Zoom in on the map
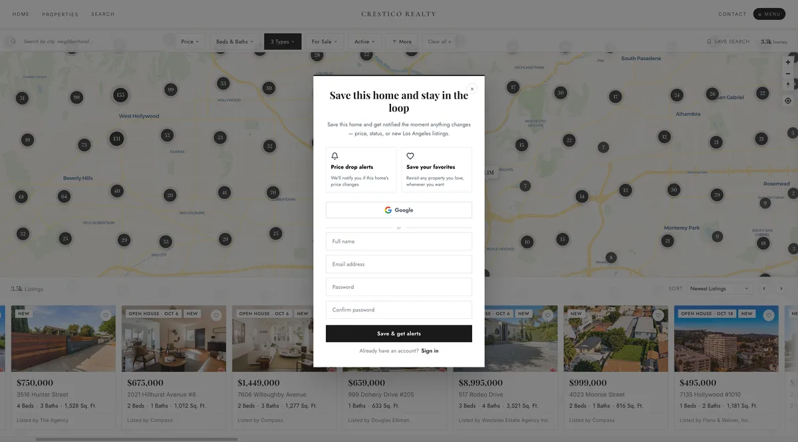Image resolution: width=798 pixels, height=442 pixels. (788, 62)
